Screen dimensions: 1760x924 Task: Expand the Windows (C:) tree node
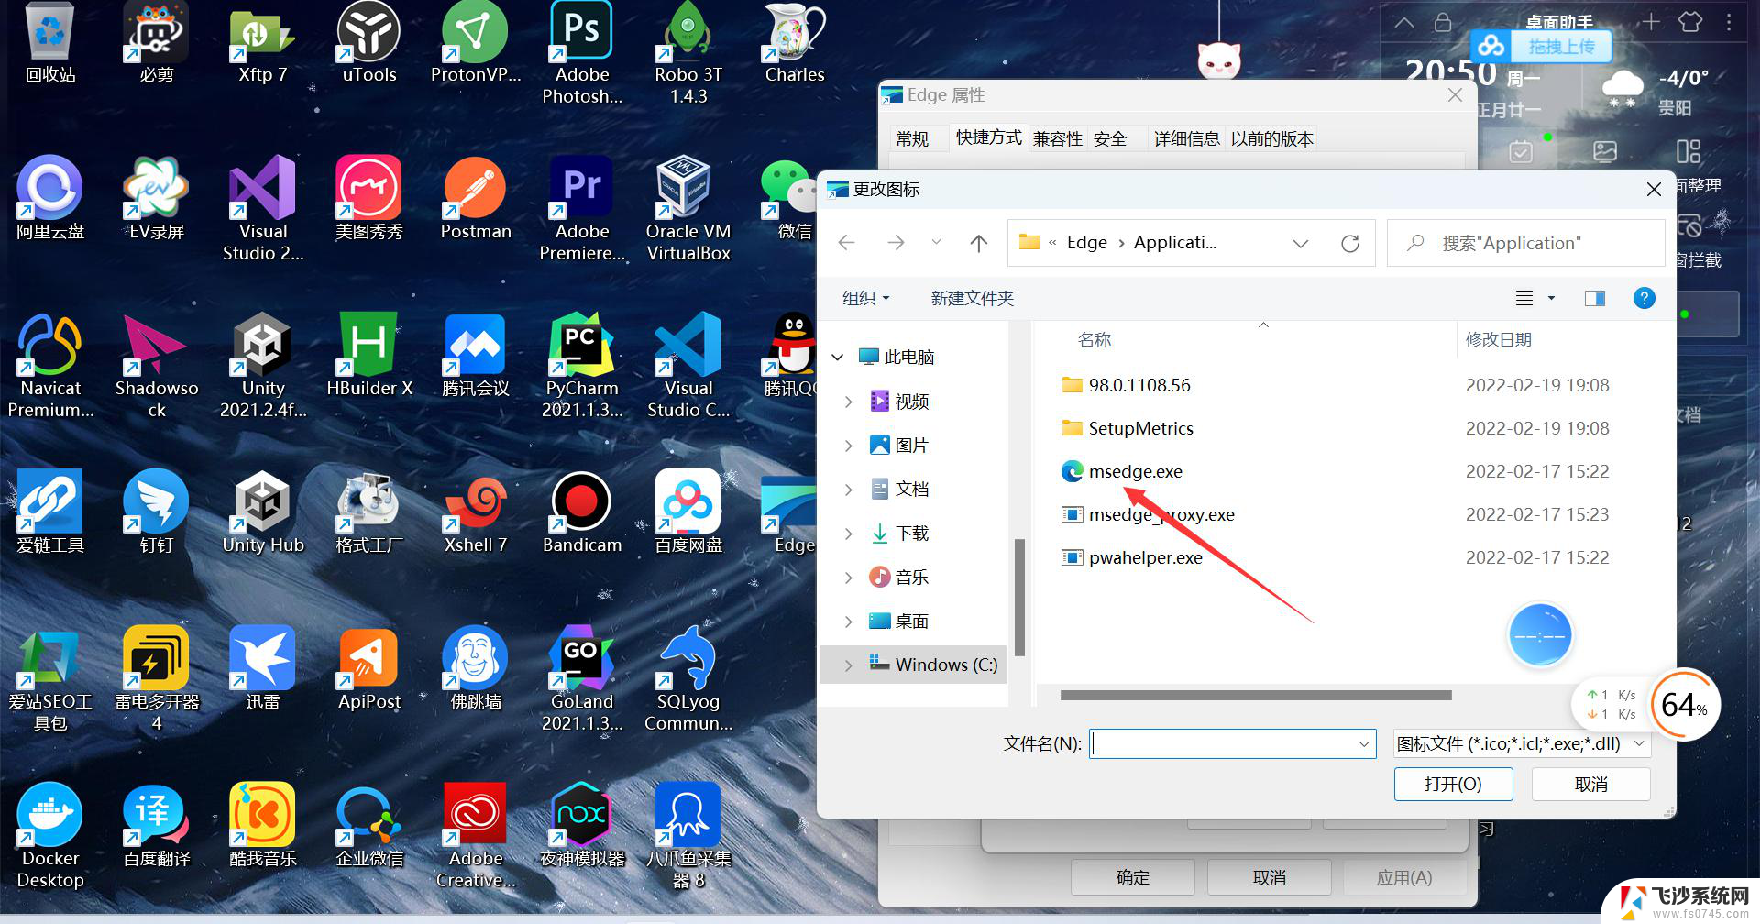[x=848, y=665]
